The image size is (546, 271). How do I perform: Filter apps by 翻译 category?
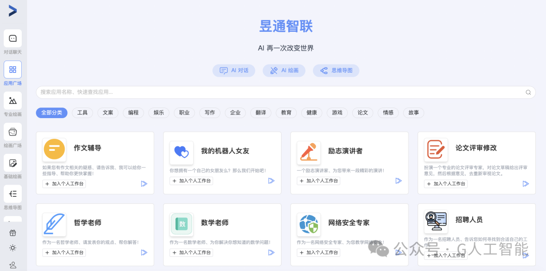(x=261, y=113)
